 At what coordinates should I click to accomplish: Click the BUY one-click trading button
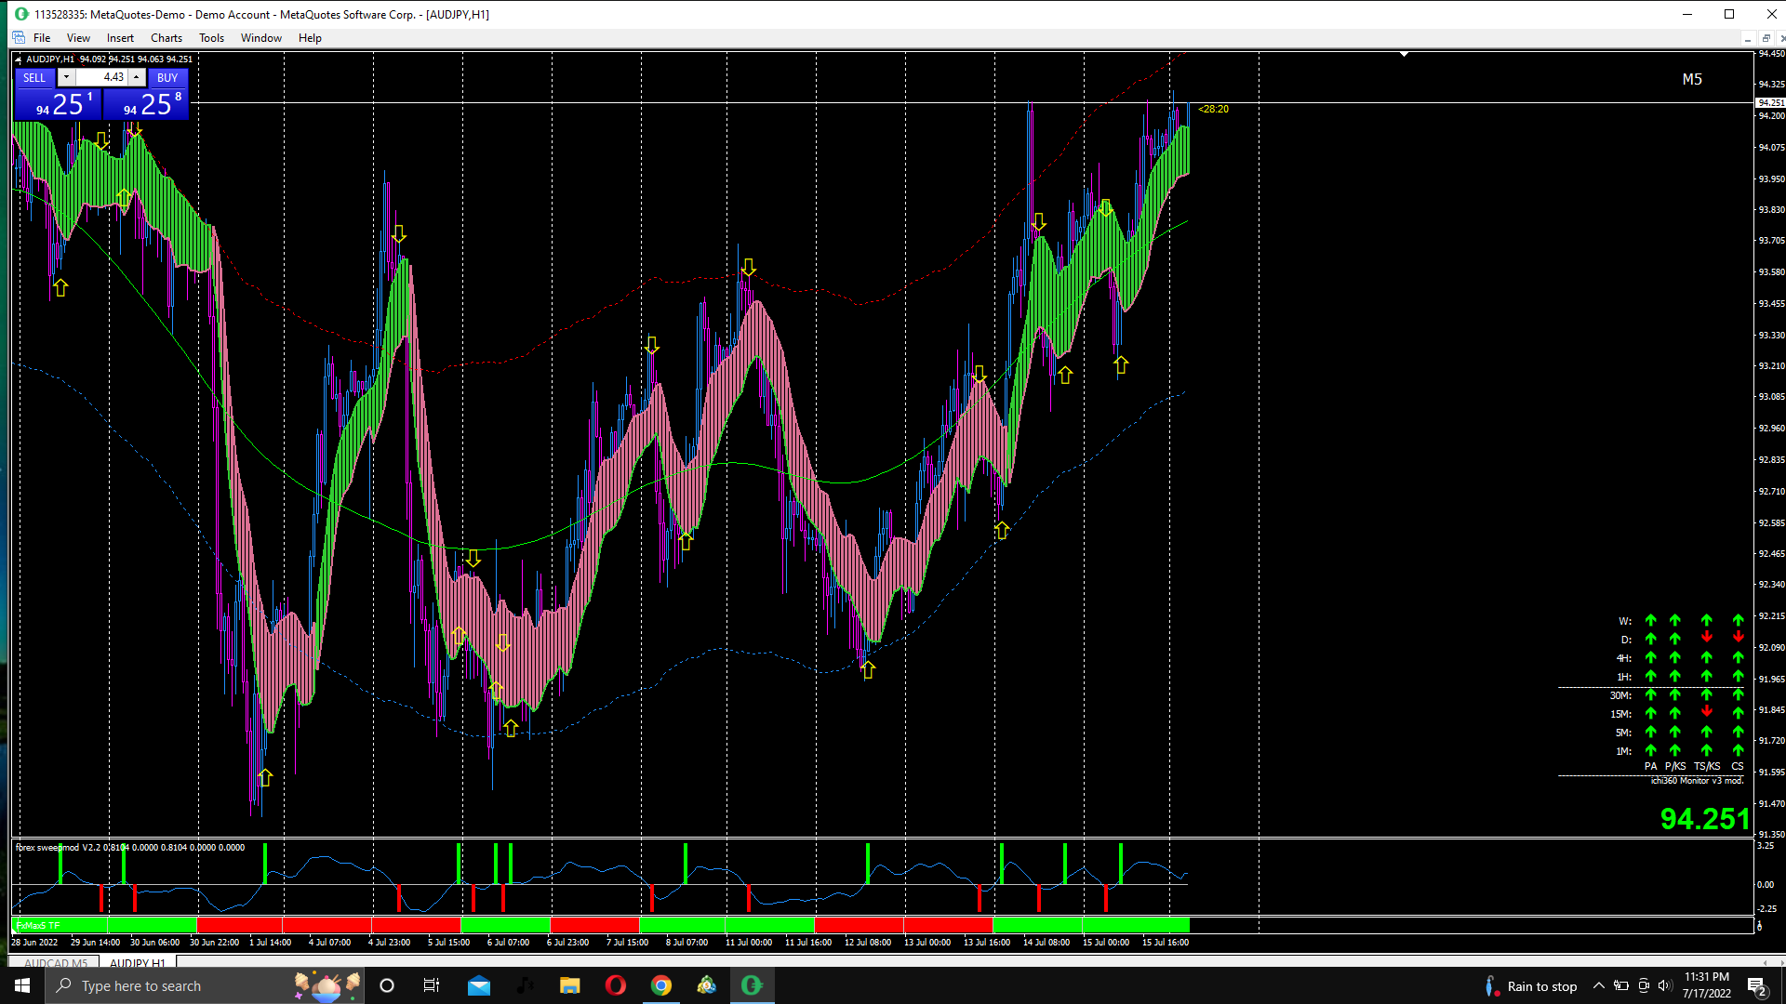(x=167, y=78)
